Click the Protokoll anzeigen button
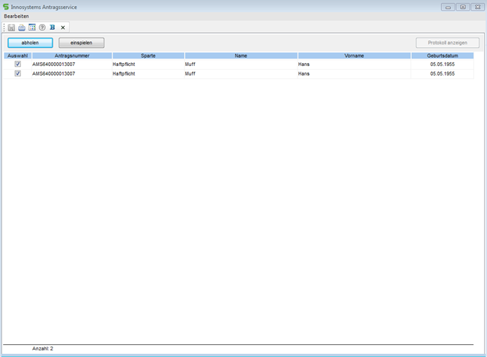Screen dimensions: 487x357 point(447,43)
